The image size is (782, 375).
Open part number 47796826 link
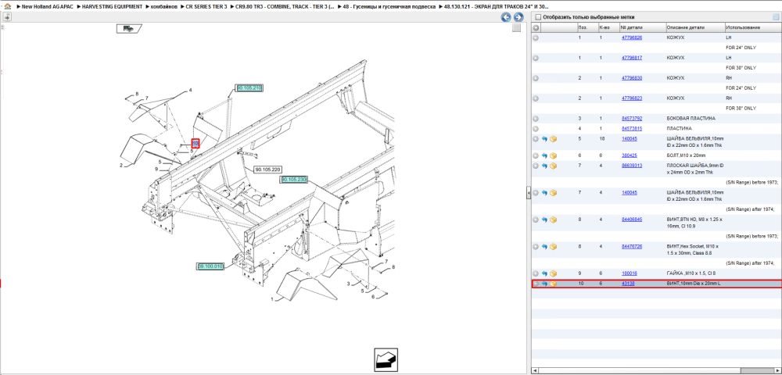click(x=632, y=37)
